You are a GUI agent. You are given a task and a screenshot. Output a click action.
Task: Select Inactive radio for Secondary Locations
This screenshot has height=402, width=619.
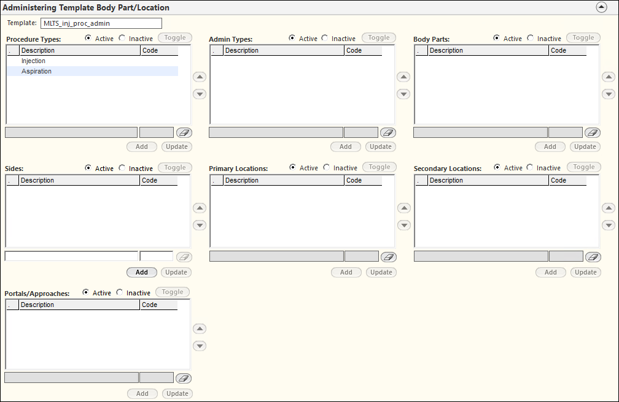[530, 167]
